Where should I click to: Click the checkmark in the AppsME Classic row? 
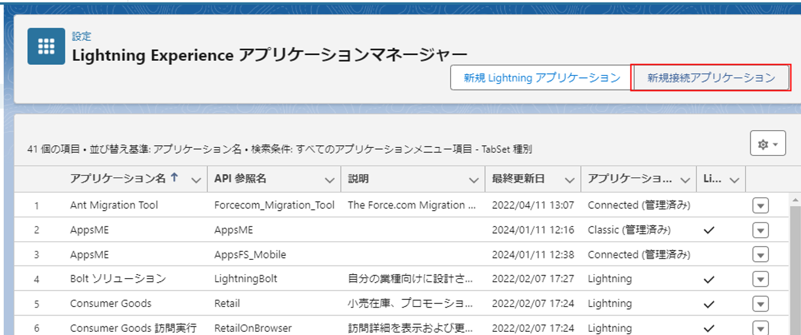point(708,230)
